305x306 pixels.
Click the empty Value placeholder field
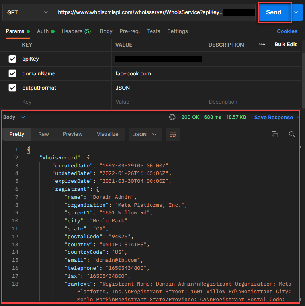(158, 102)
